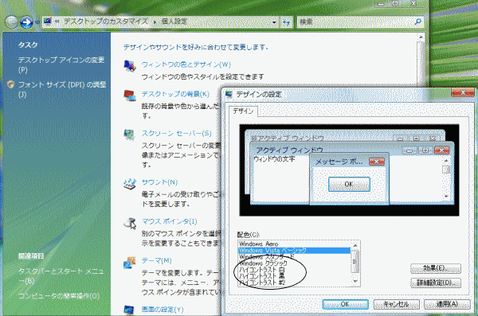Image resolution: width=478 pixels, height=316 pixels.
Task: Click the address bar personalization icon
Action: click(x=48, y=21)
